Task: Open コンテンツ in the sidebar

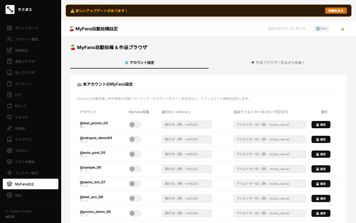Action: click(31, 84)
